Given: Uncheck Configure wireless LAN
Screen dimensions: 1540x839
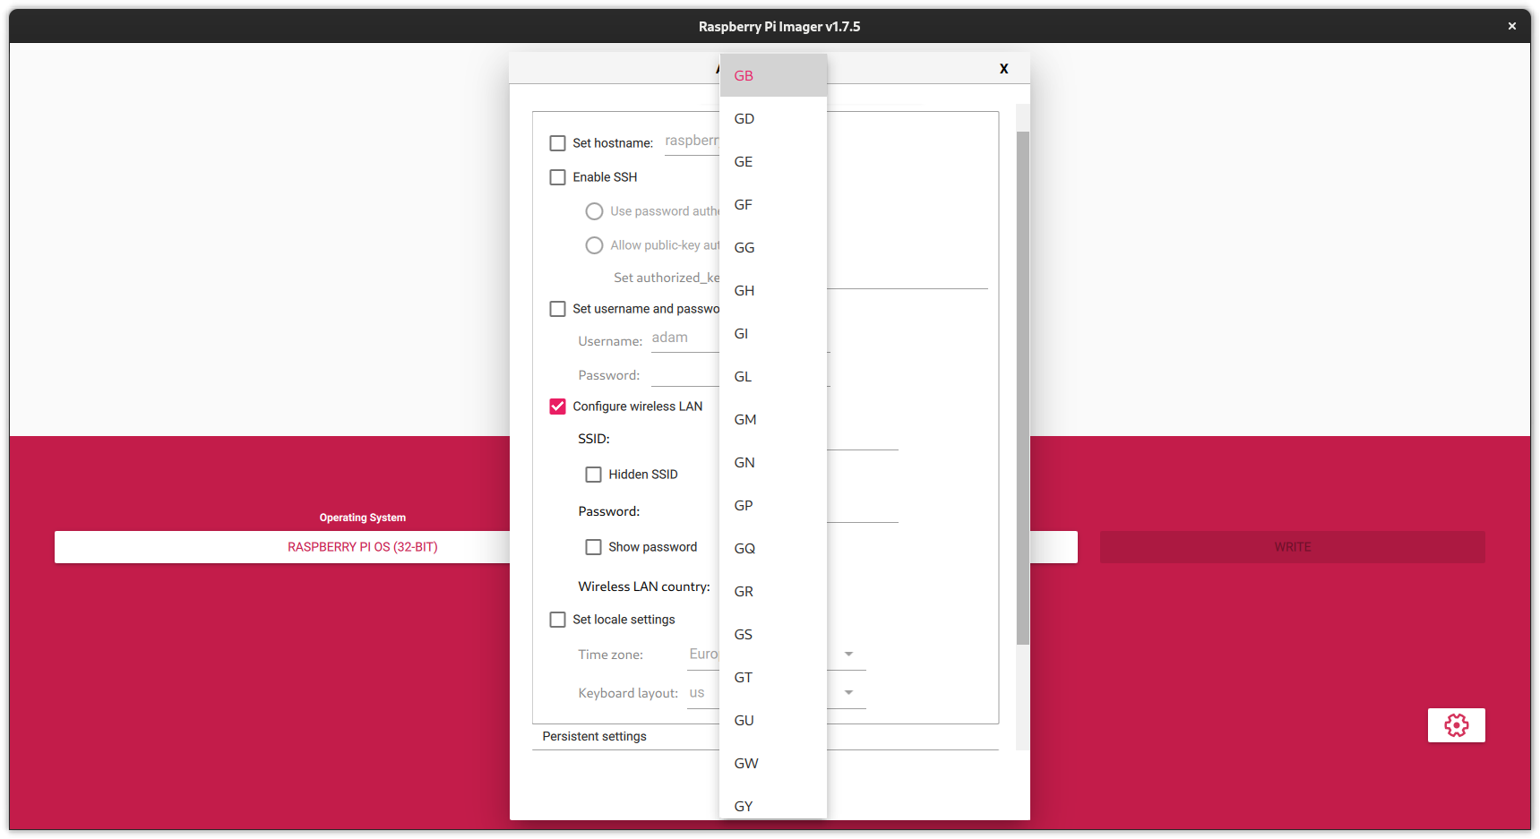Looking at the screenshot, I should [557, 407].
